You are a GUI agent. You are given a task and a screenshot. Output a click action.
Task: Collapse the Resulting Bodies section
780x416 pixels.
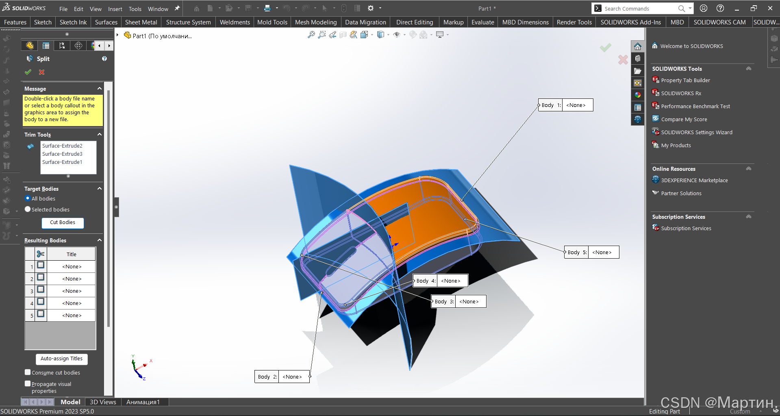point(99,240)
